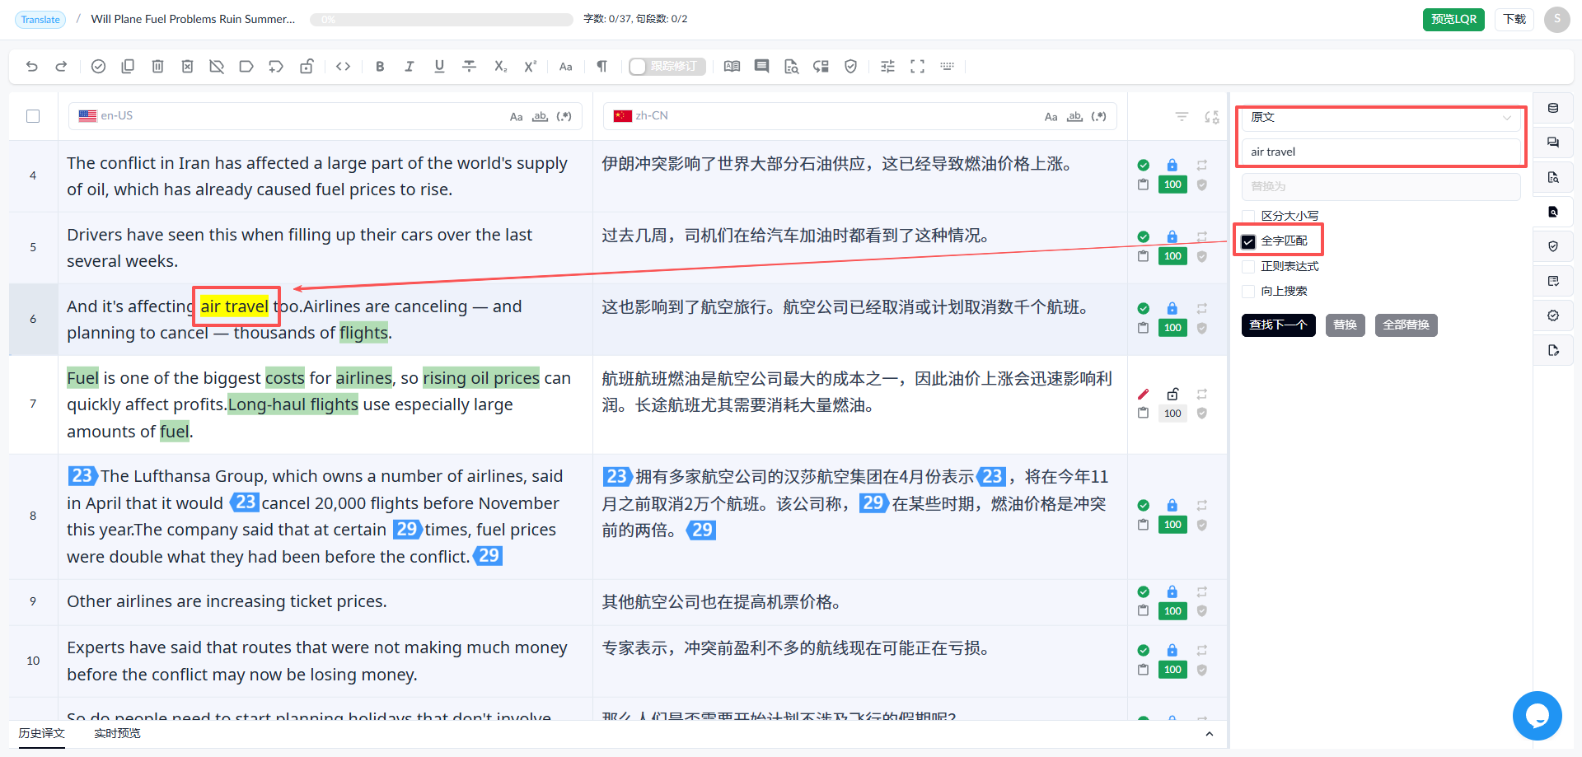Open the 原文 search scope dropdown
Viewport: 1582px width, 757px height.
[1381, 117]
